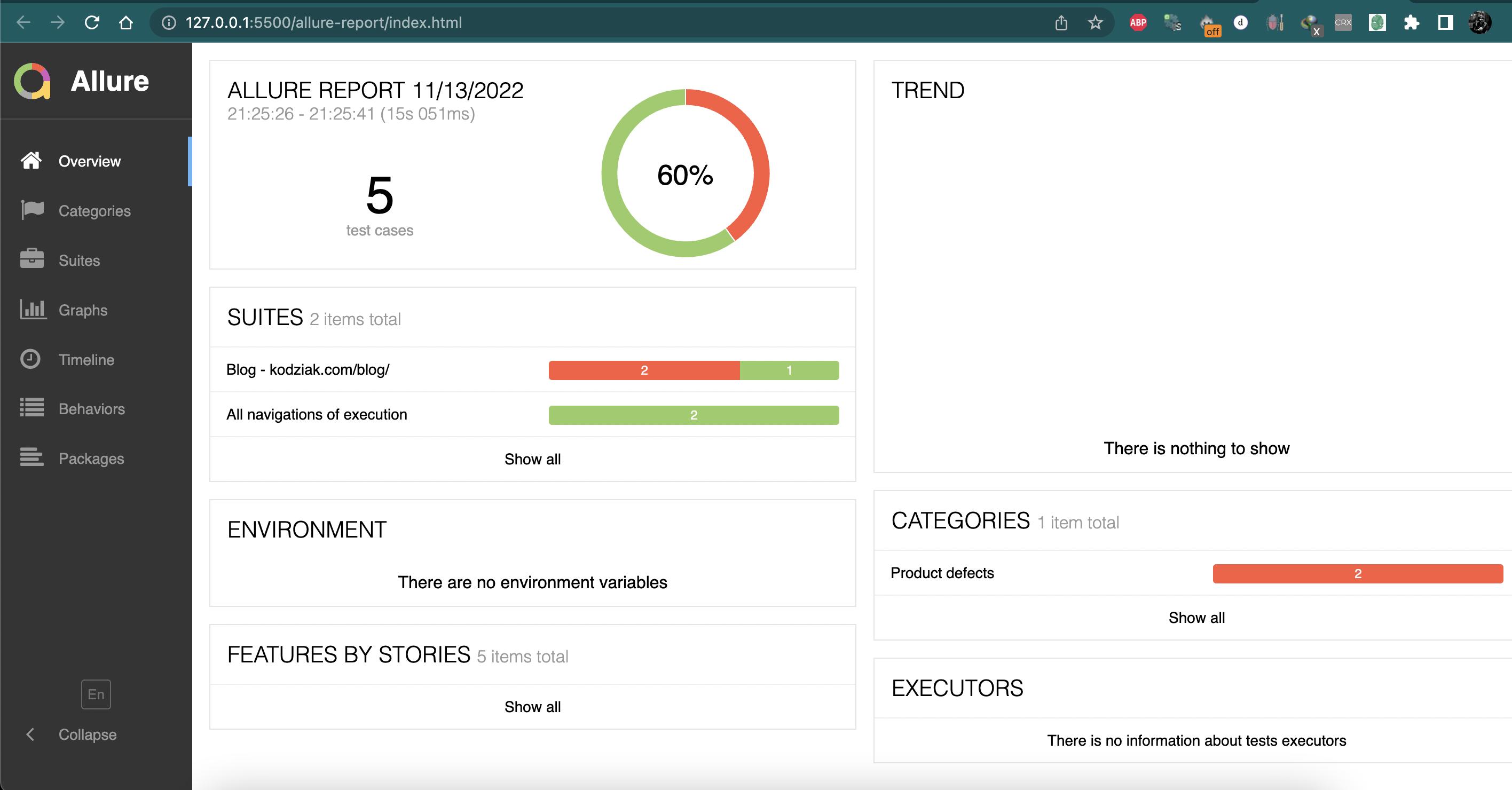Open the Behaviors list icon

(31, 408)
